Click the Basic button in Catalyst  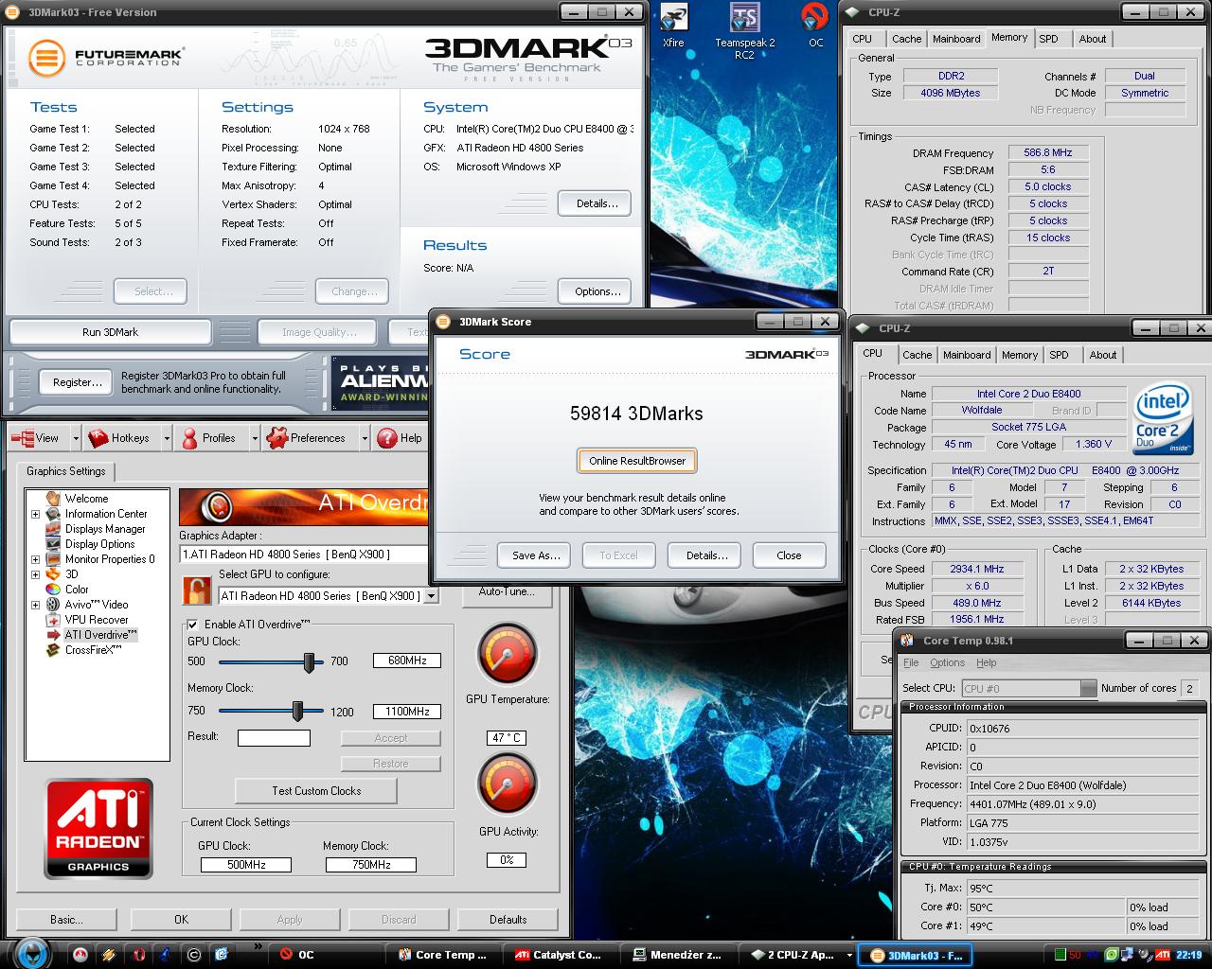coord(66,920)
